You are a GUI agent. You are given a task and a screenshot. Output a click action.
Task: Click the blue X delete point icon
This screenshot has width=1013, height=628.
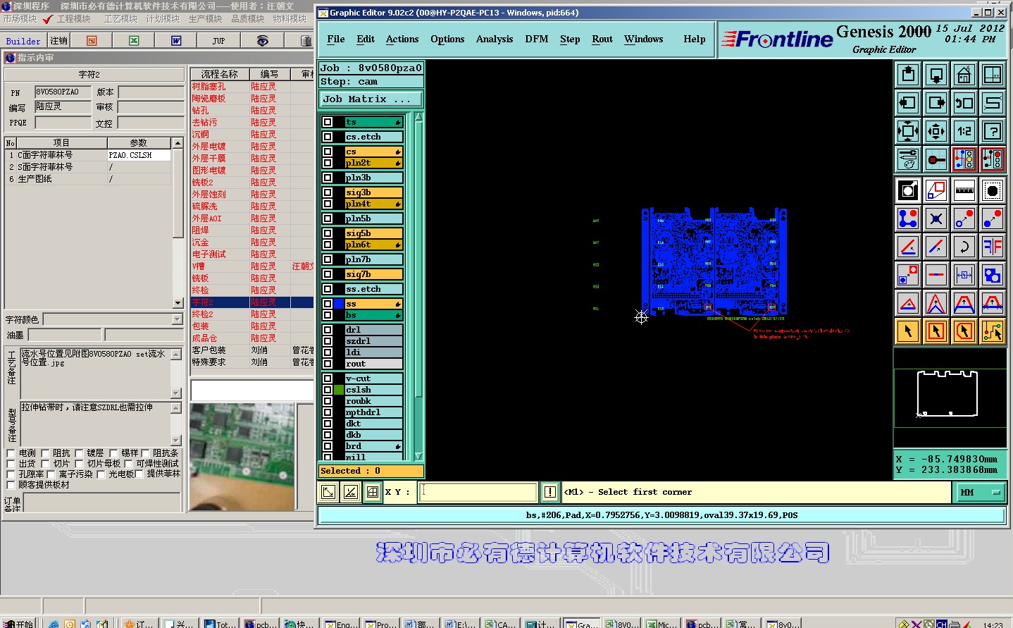click(x=936, y=218)
